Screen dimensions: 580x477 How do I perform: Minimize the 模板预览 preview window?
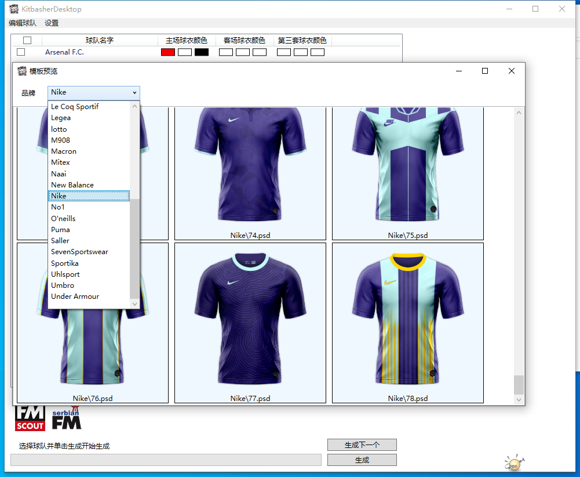point(458,71)
